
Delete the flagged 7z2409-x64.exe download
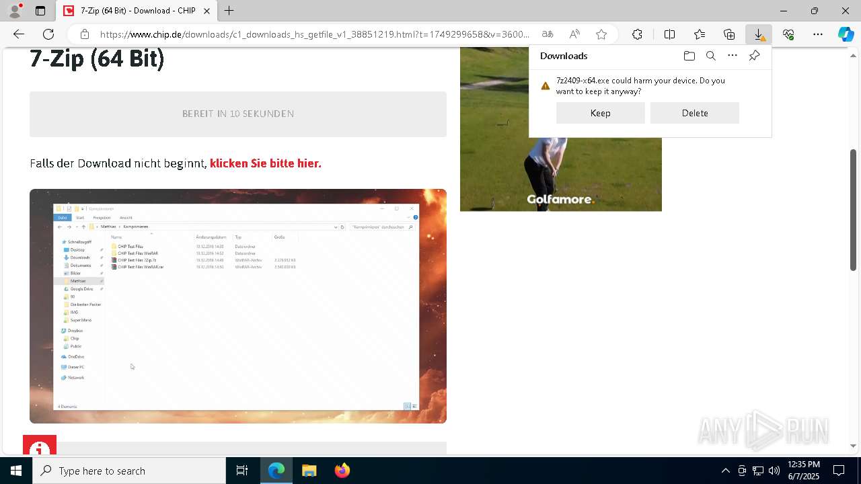pos(695,113)
